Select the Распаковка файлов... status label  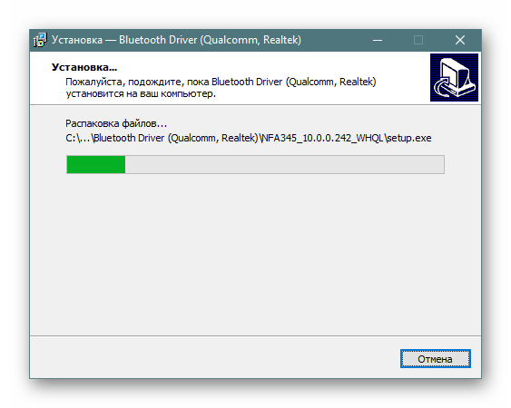pos(116,123)
